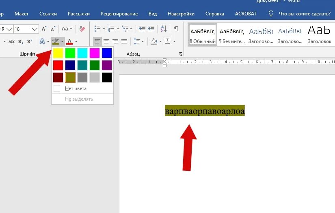335x213 pixels.
Task: Click the lightbulb Tell Me icon
Action: point(271,14)
